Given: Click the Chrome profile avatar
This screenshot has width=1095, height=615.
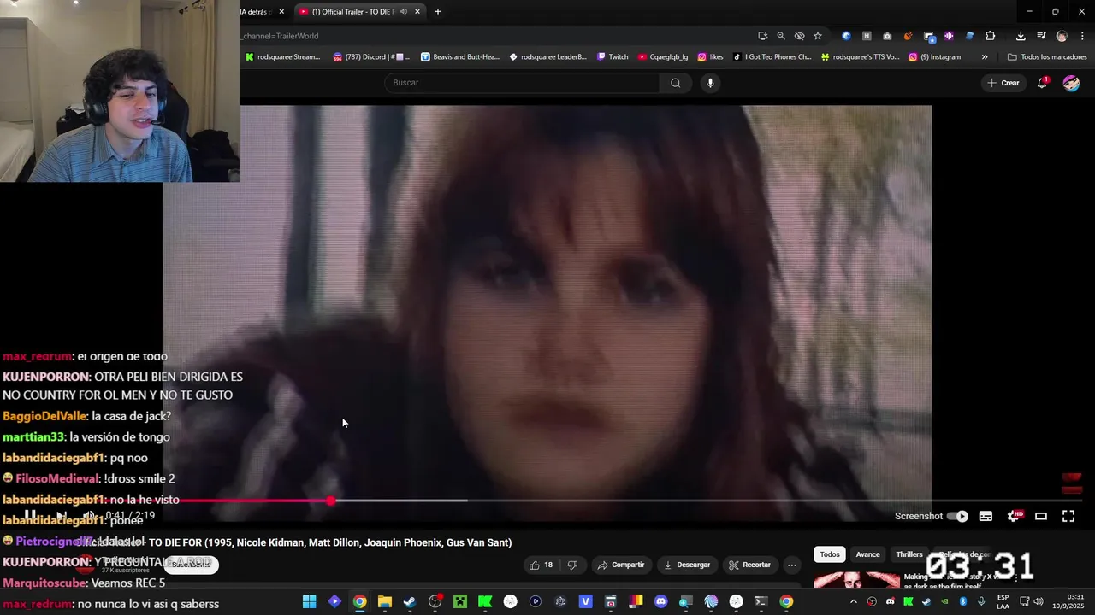Looking at the screenshot, I should click(1062, 36).
